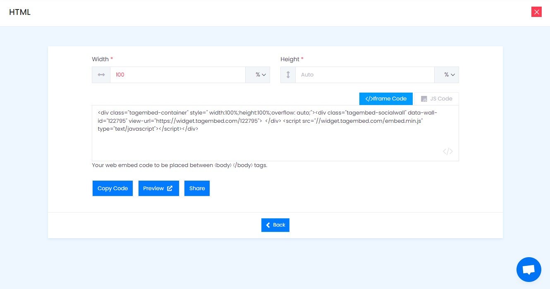The image size is (550, 289).
Task: Open the widget Preview
Action: (158, 188)
